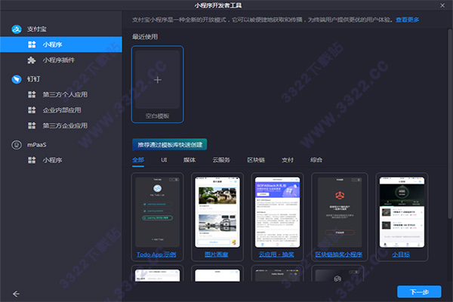Image resolution: width=453 pixels, height=302 pixels.
Task: Switch to the 全部 template tab
Action: [138, 160]
